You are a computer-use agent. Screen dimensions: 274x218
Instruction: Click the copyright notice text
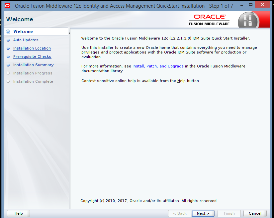149,201
